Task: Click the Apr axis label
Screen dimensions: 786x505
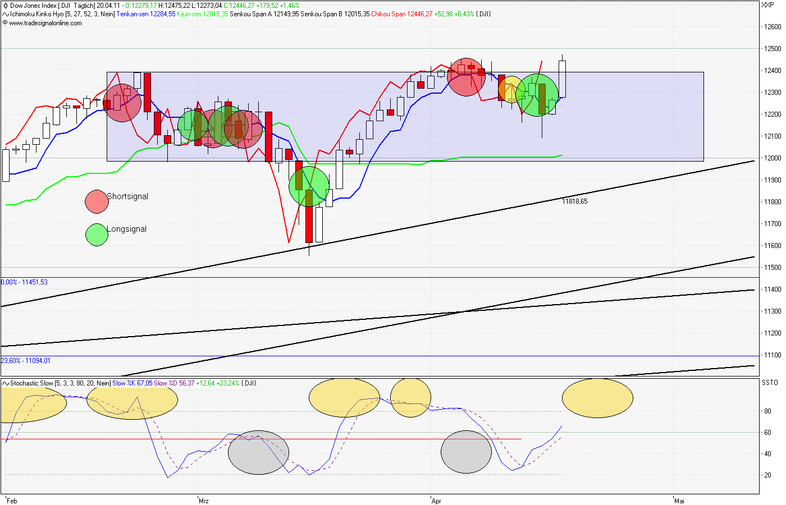Action: point(436,501)
